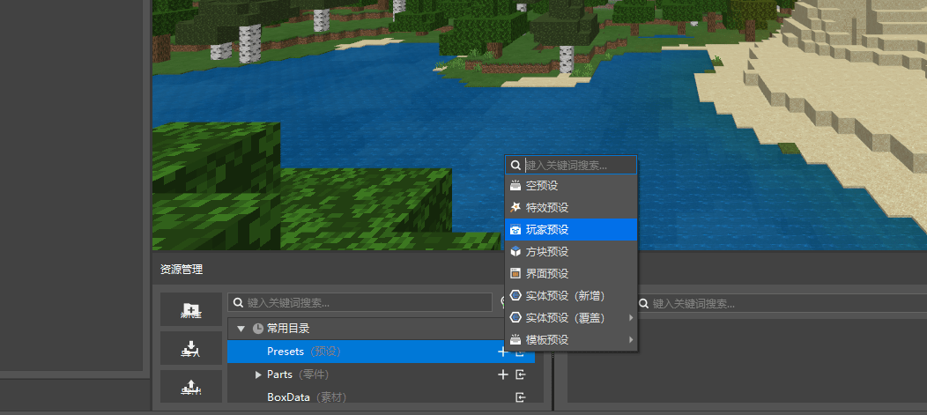
Task: Choose 特效预设 in the popup menu
Action: point(570,208)
